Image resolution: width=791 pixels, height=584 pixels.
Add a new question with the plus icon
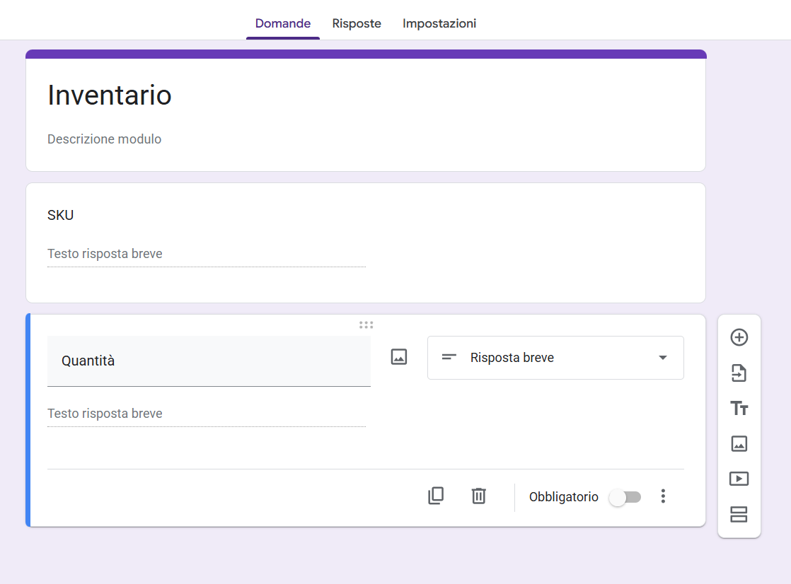coord(739,338)
